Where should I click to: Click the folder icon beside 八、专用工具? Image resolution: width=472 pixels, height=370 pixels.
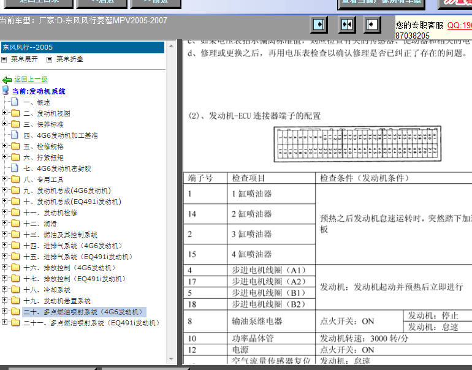tap(15, 179)
